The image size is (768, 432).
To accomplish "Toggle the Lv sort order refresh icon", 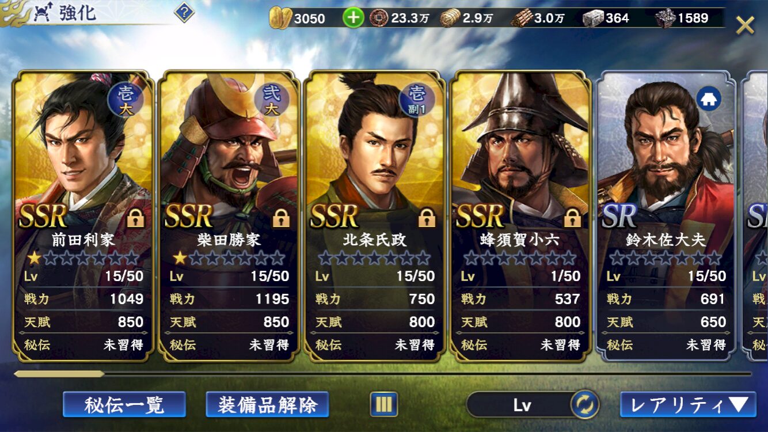I will tap(585, 404).
